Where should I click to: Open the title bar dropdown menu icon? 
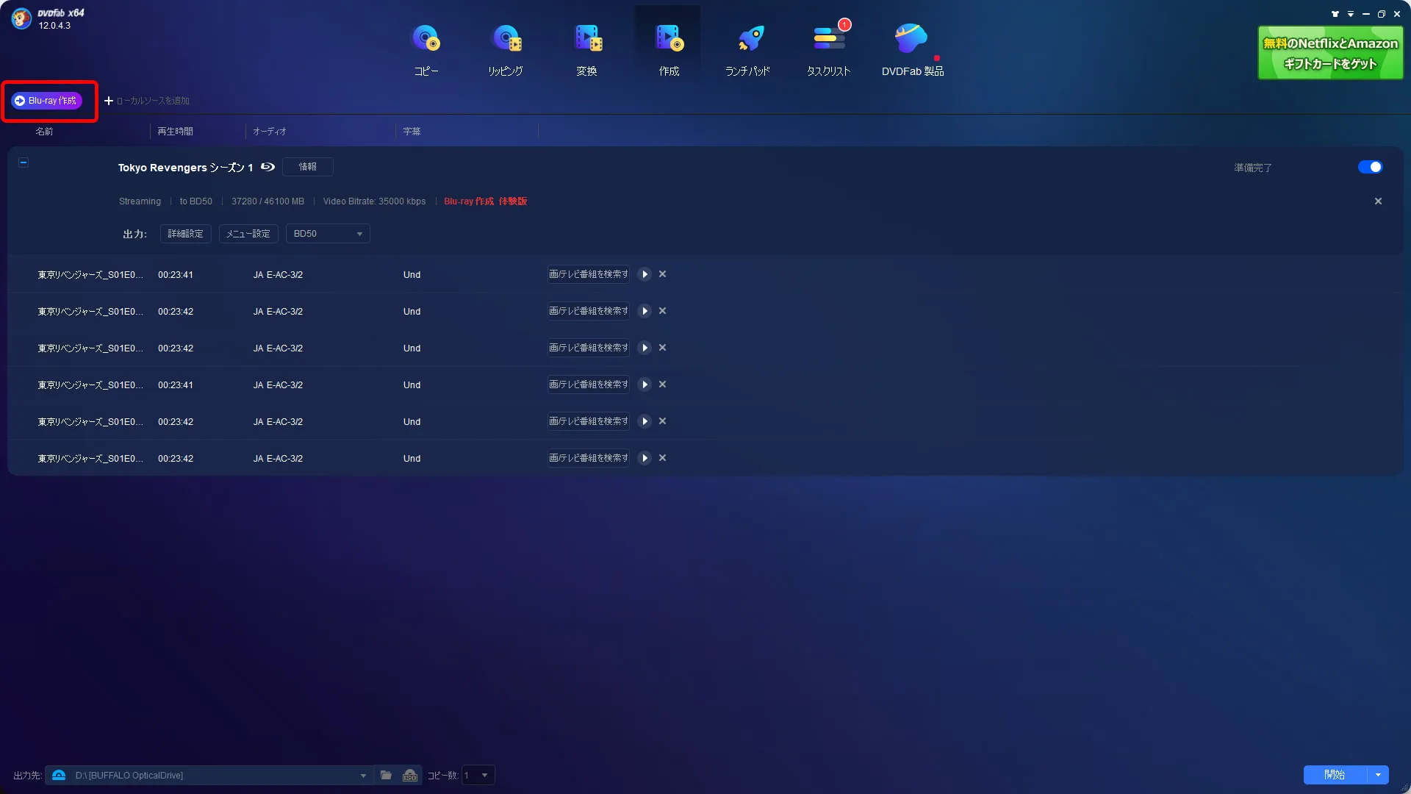(1351, 14)
